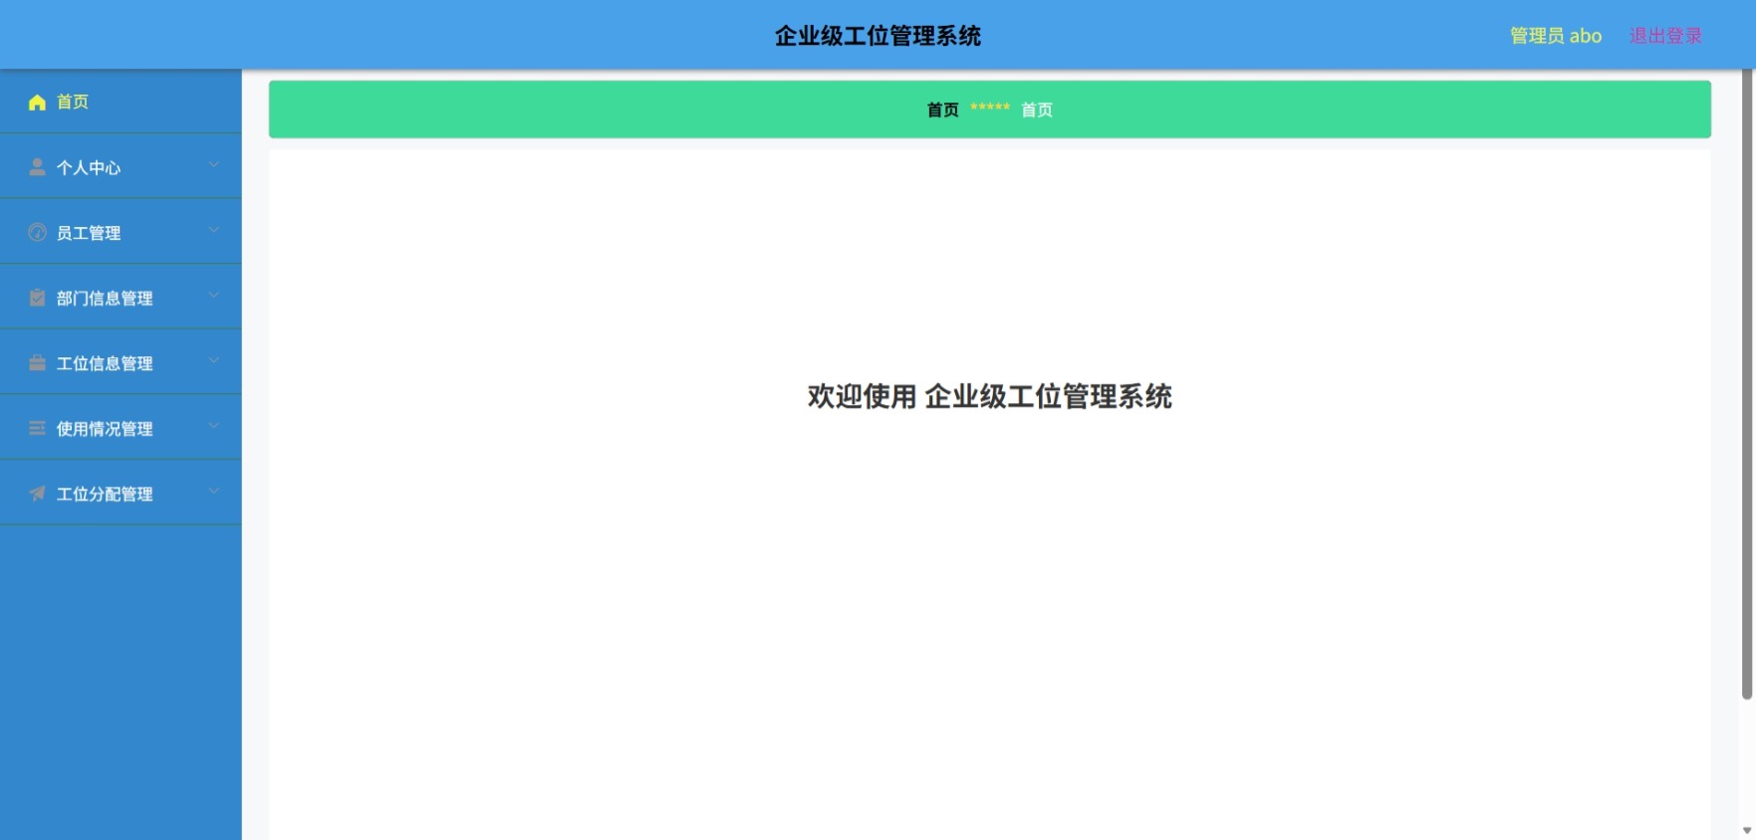
Task: Click the 退出登录 logout link
Action: coord(1665,36)
